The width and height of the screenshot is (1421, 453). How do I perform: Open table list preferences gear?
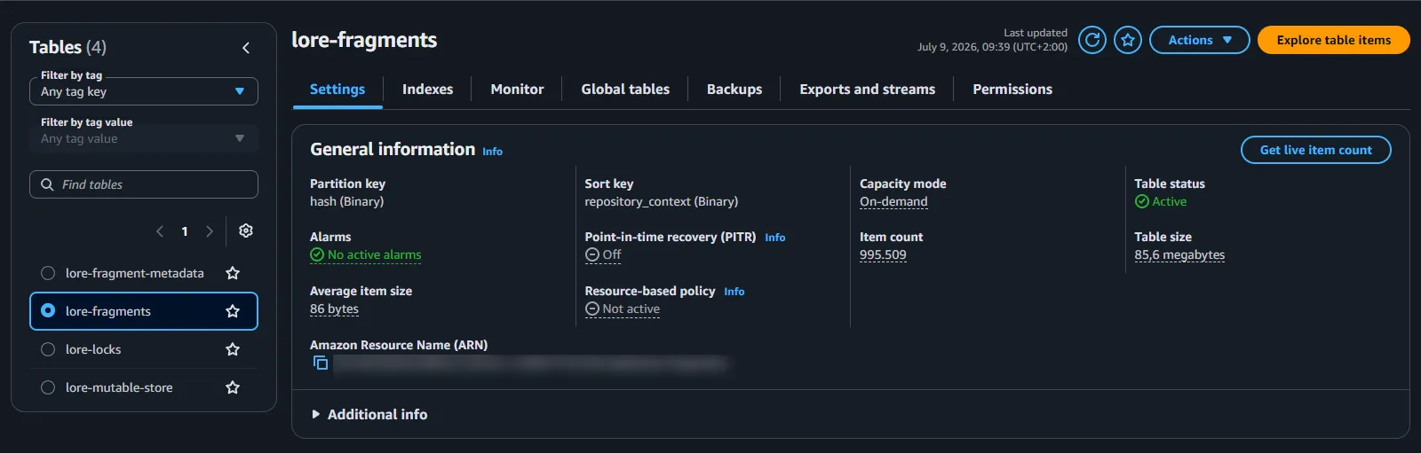246,230
